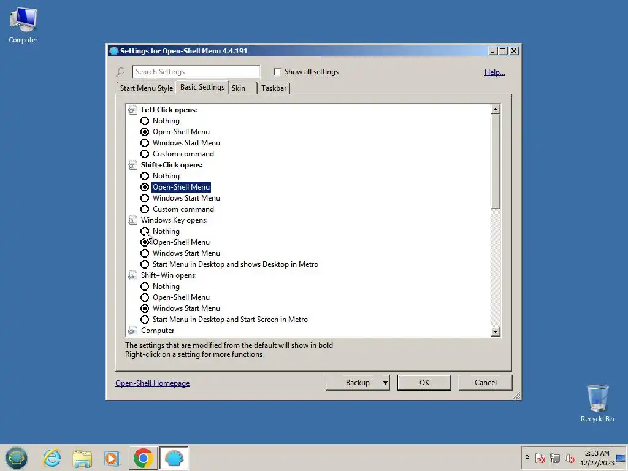Enable Show all settings checkbox
The height and width of the screenshot is (471, 628).
click(x=277, y=72)
